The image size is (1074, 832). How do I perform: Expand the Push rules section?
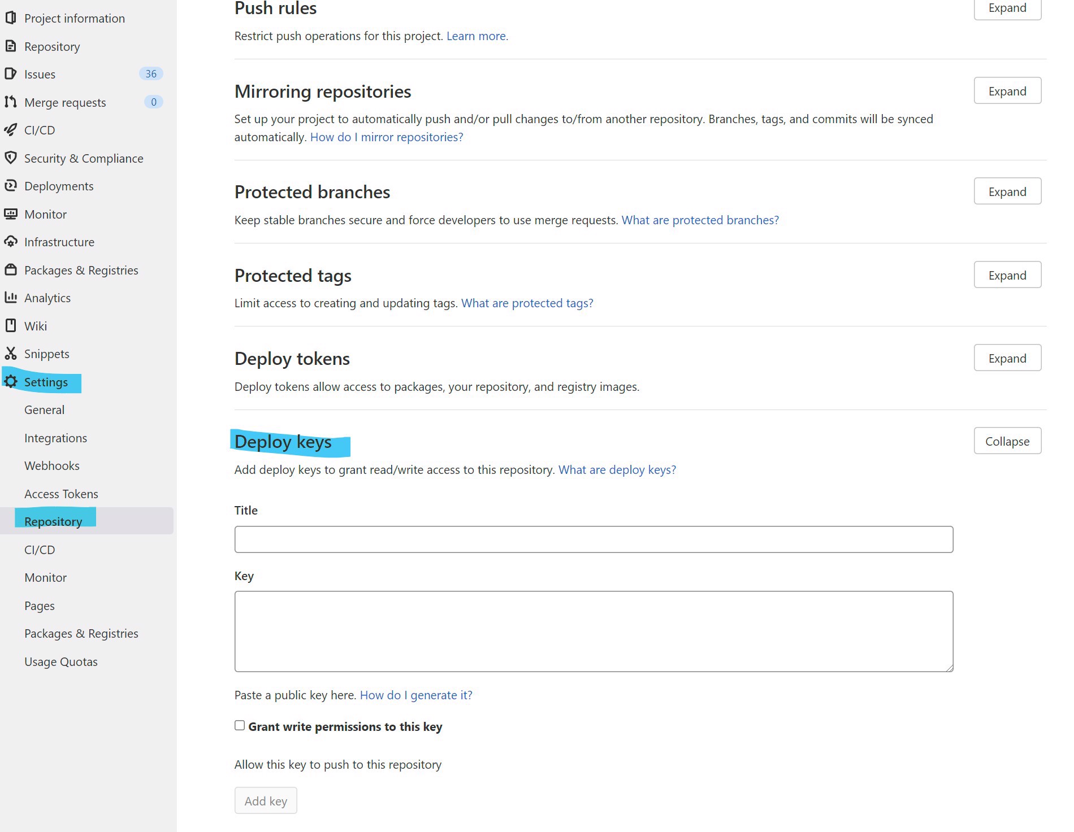[1007, 8]
